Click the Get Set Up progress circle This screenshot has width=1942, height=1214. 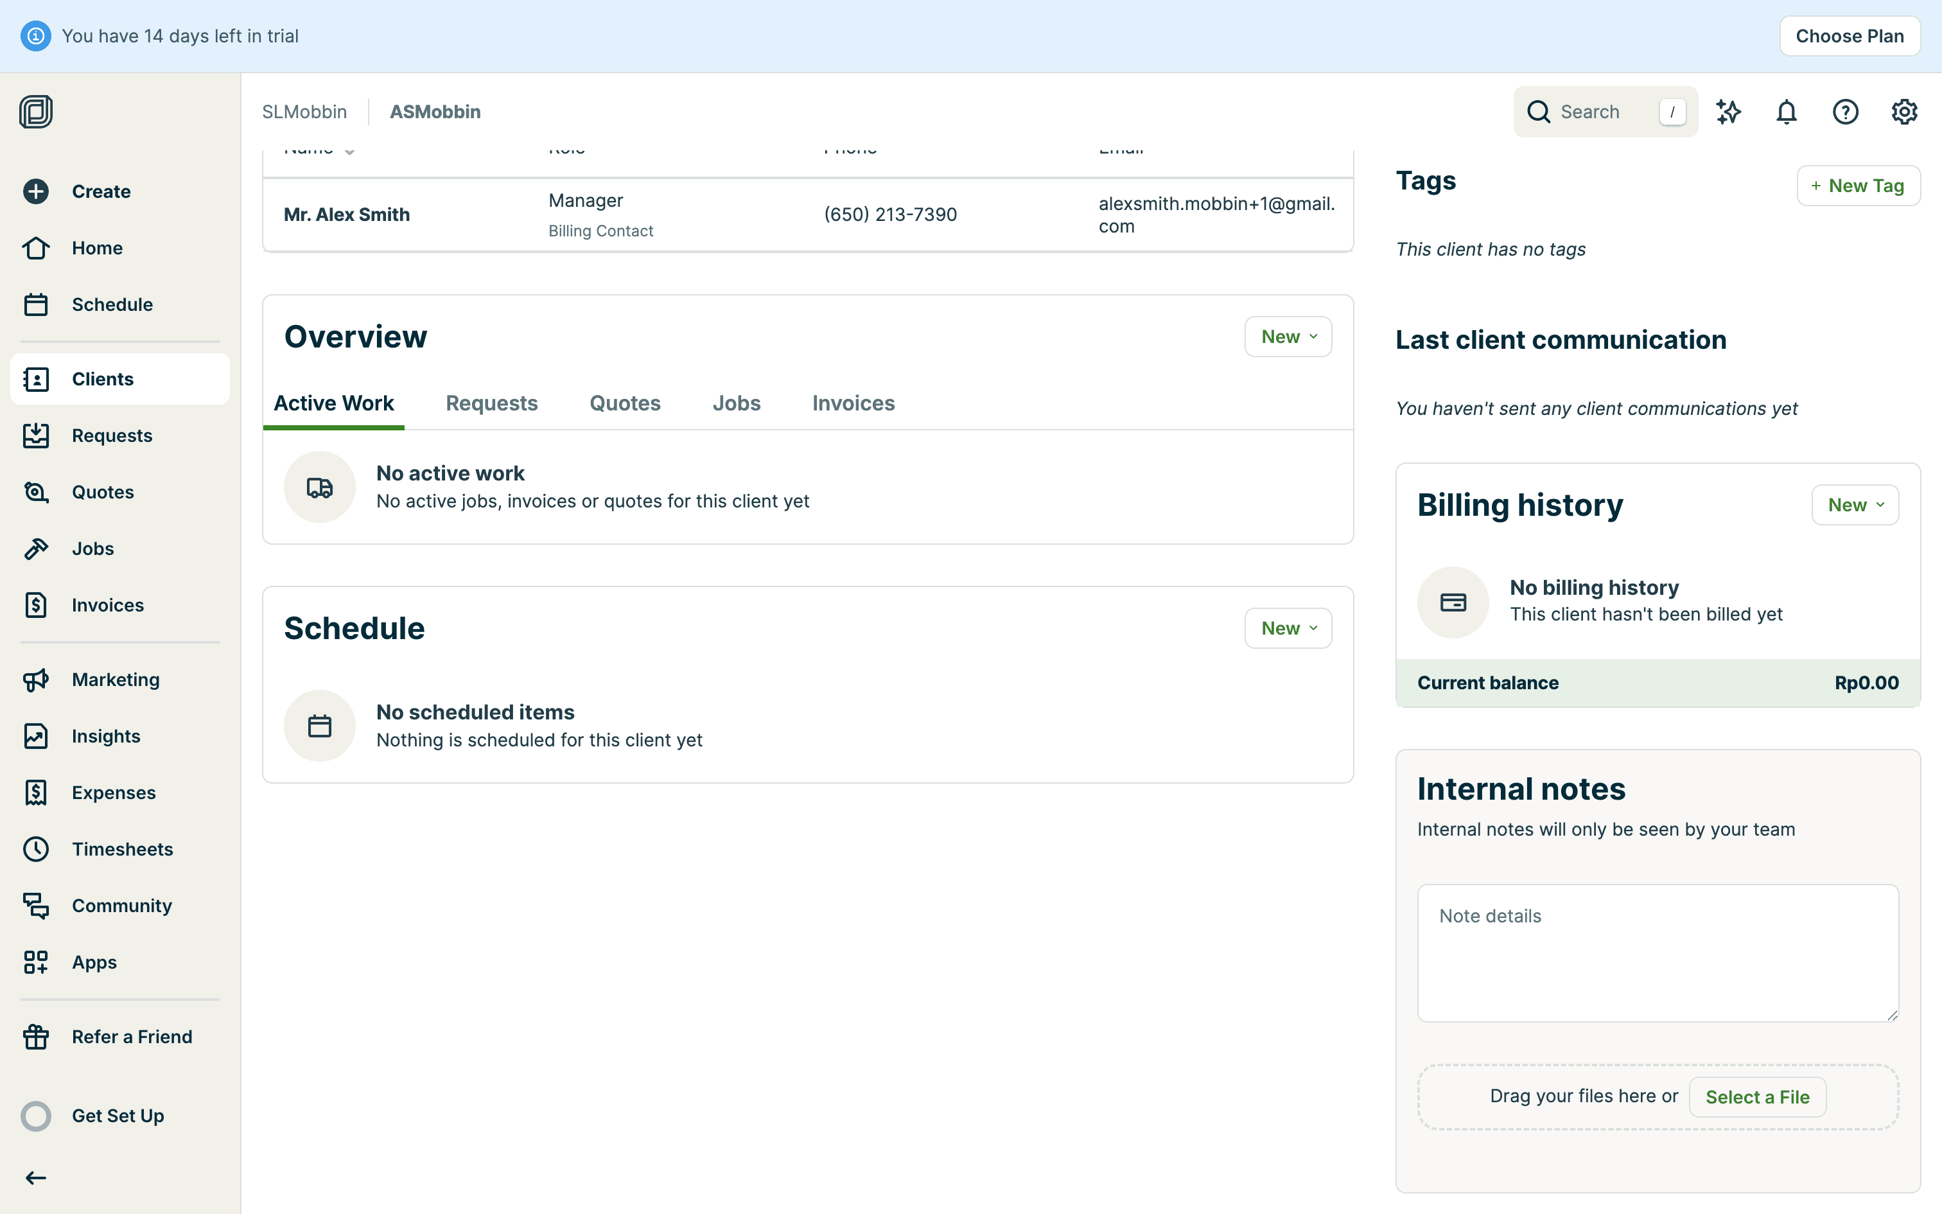[36, 1115]
